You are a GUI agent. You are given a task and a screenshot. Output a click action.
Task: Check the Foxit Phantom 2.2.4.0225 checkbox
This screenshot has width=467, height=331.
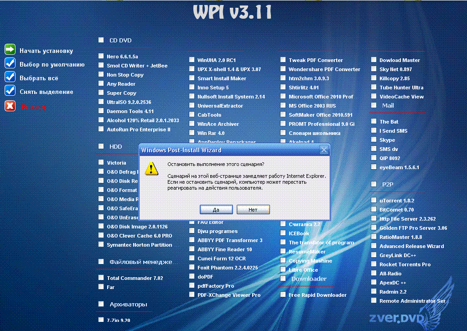coord(192,267)
